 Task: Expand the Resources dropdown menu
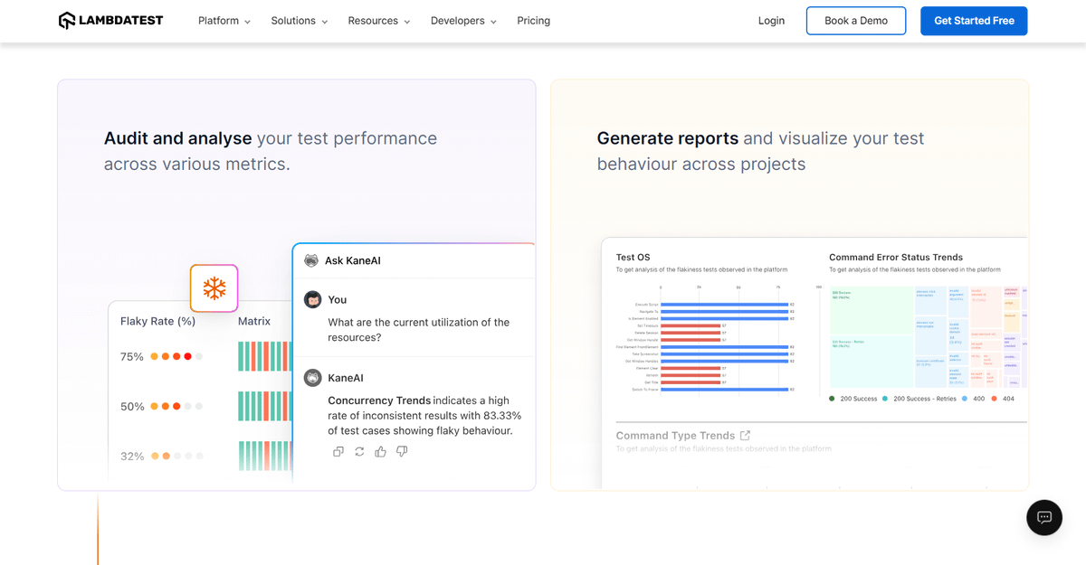pyautogui.click(x=379, y=21)
